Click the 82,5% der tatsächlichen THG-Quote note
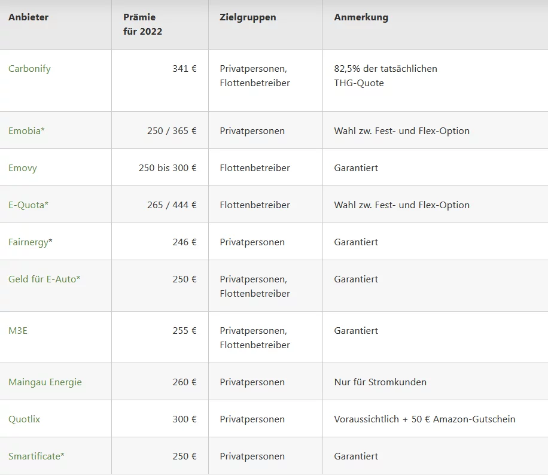The image size is (548, 475). point(385,76)
